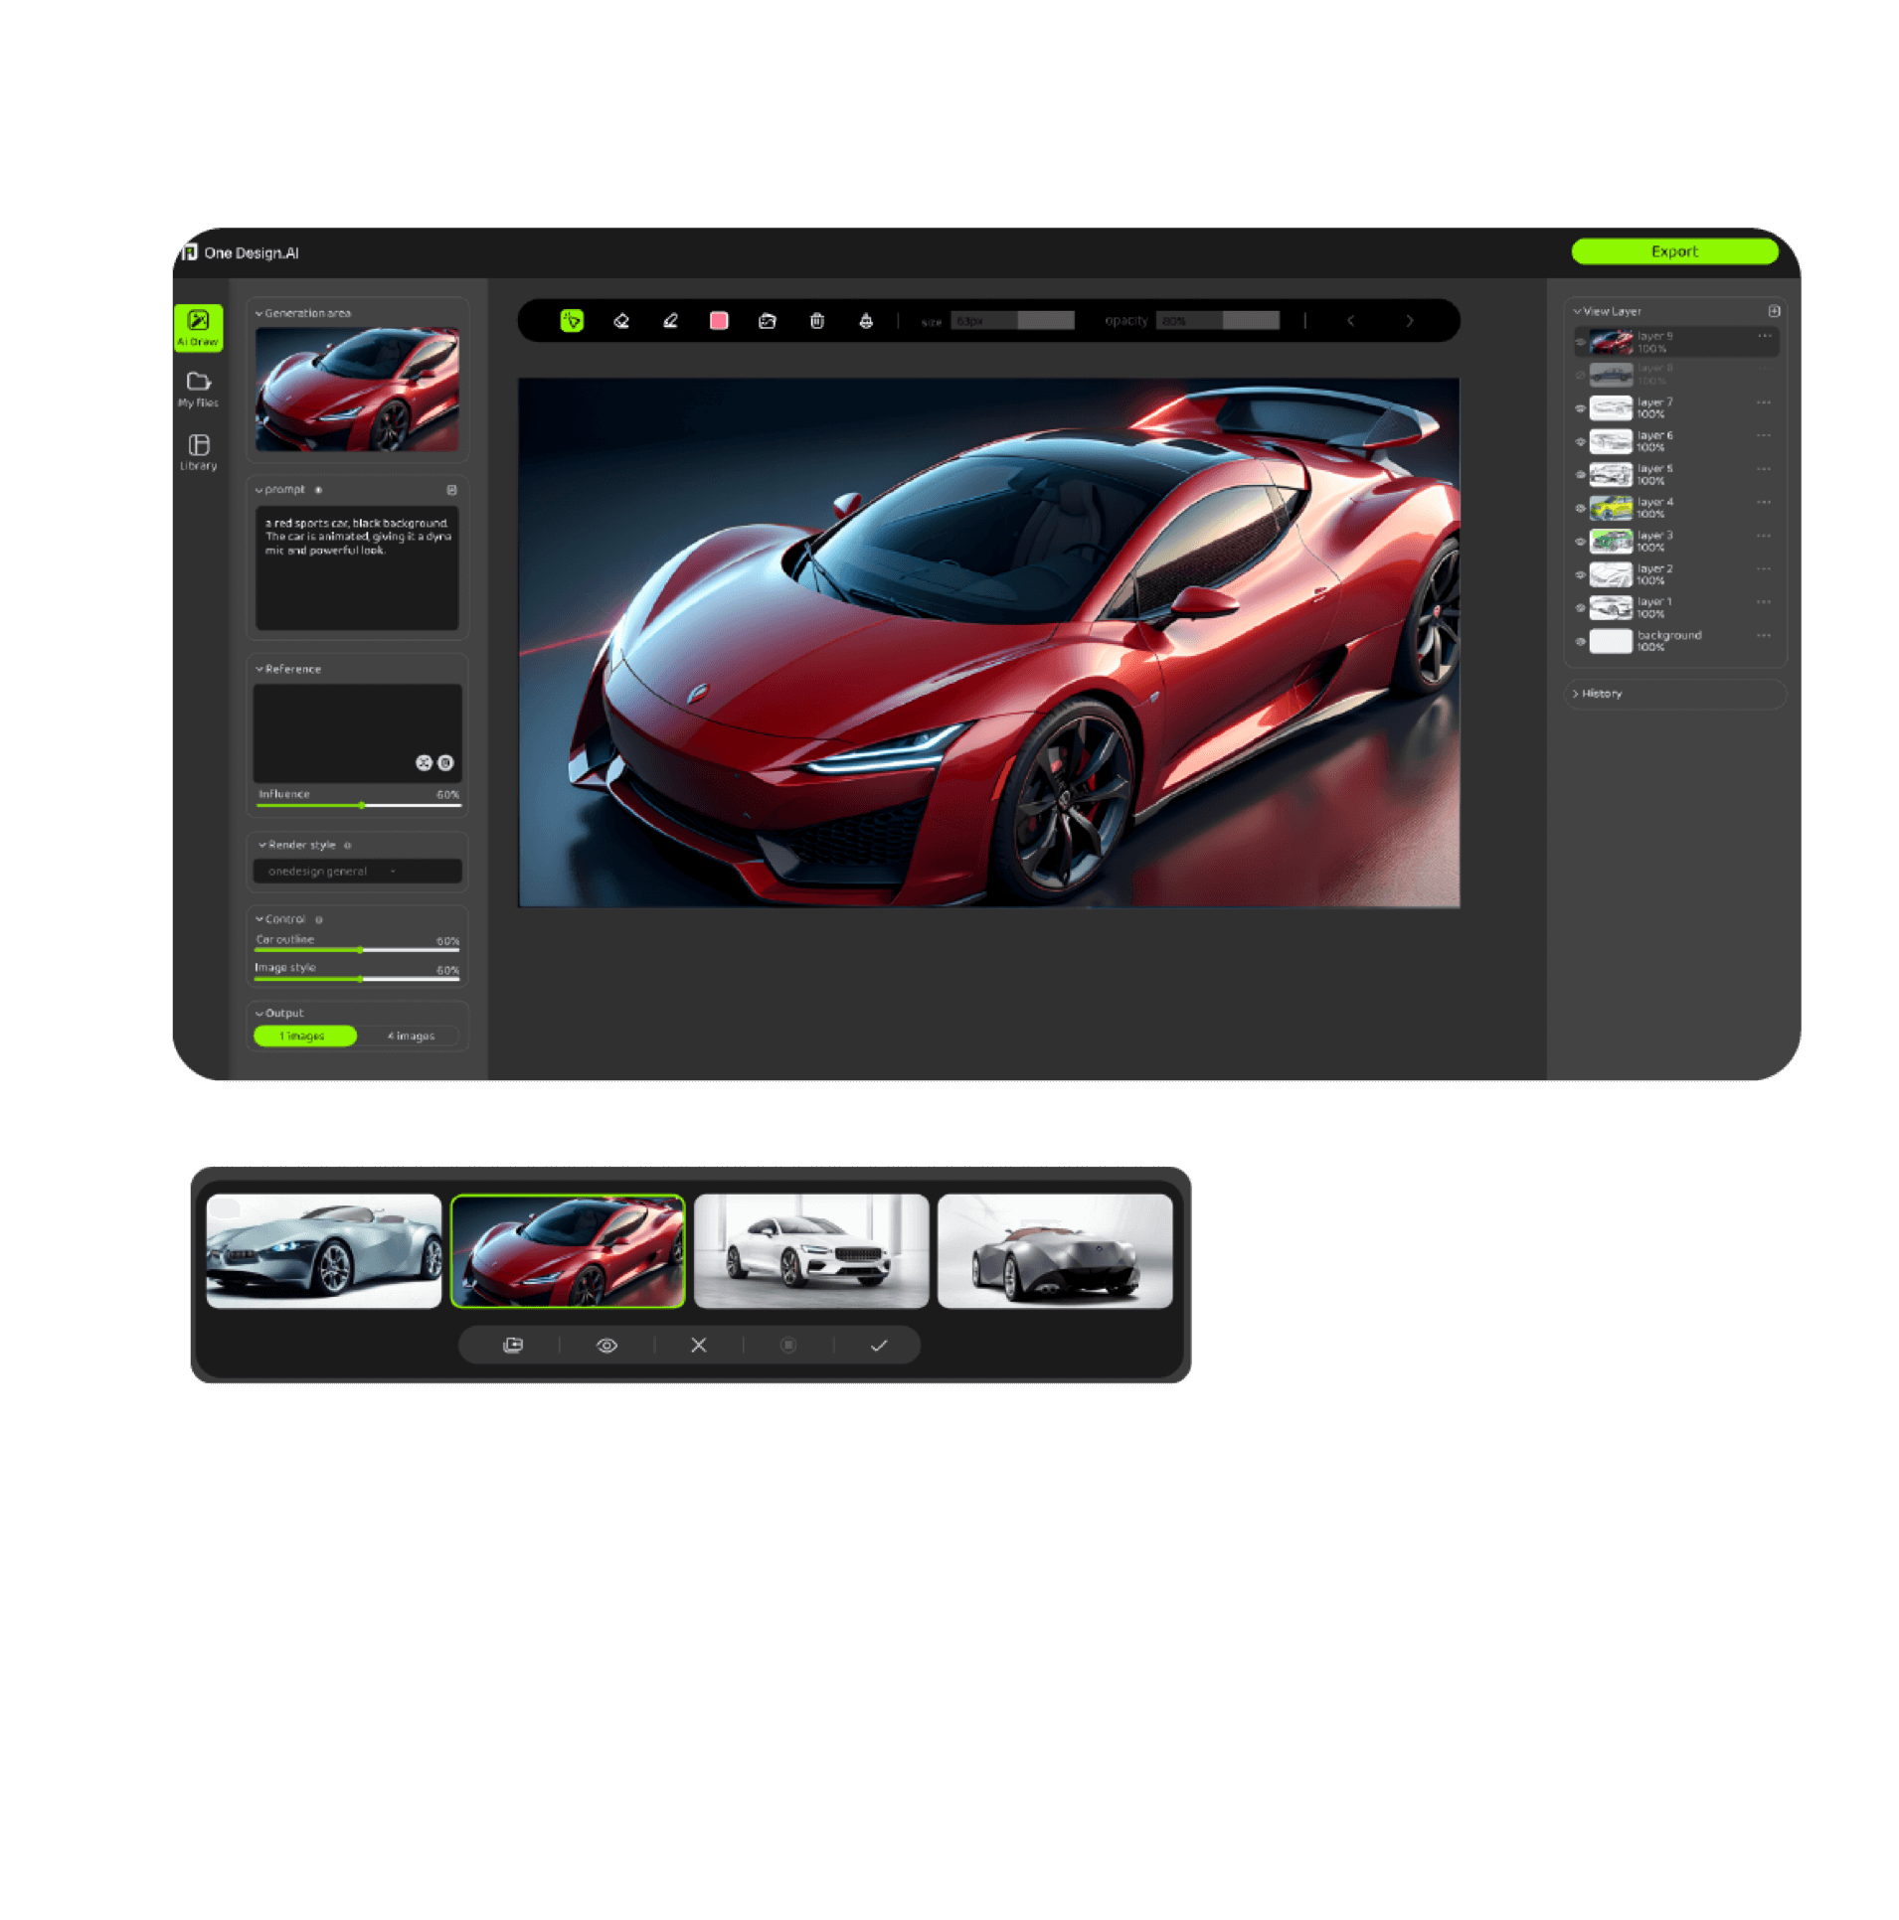The width and height of the screenshot is (1899, 1920).
Task: Select the Pen drawing tool
Action: 671,321
